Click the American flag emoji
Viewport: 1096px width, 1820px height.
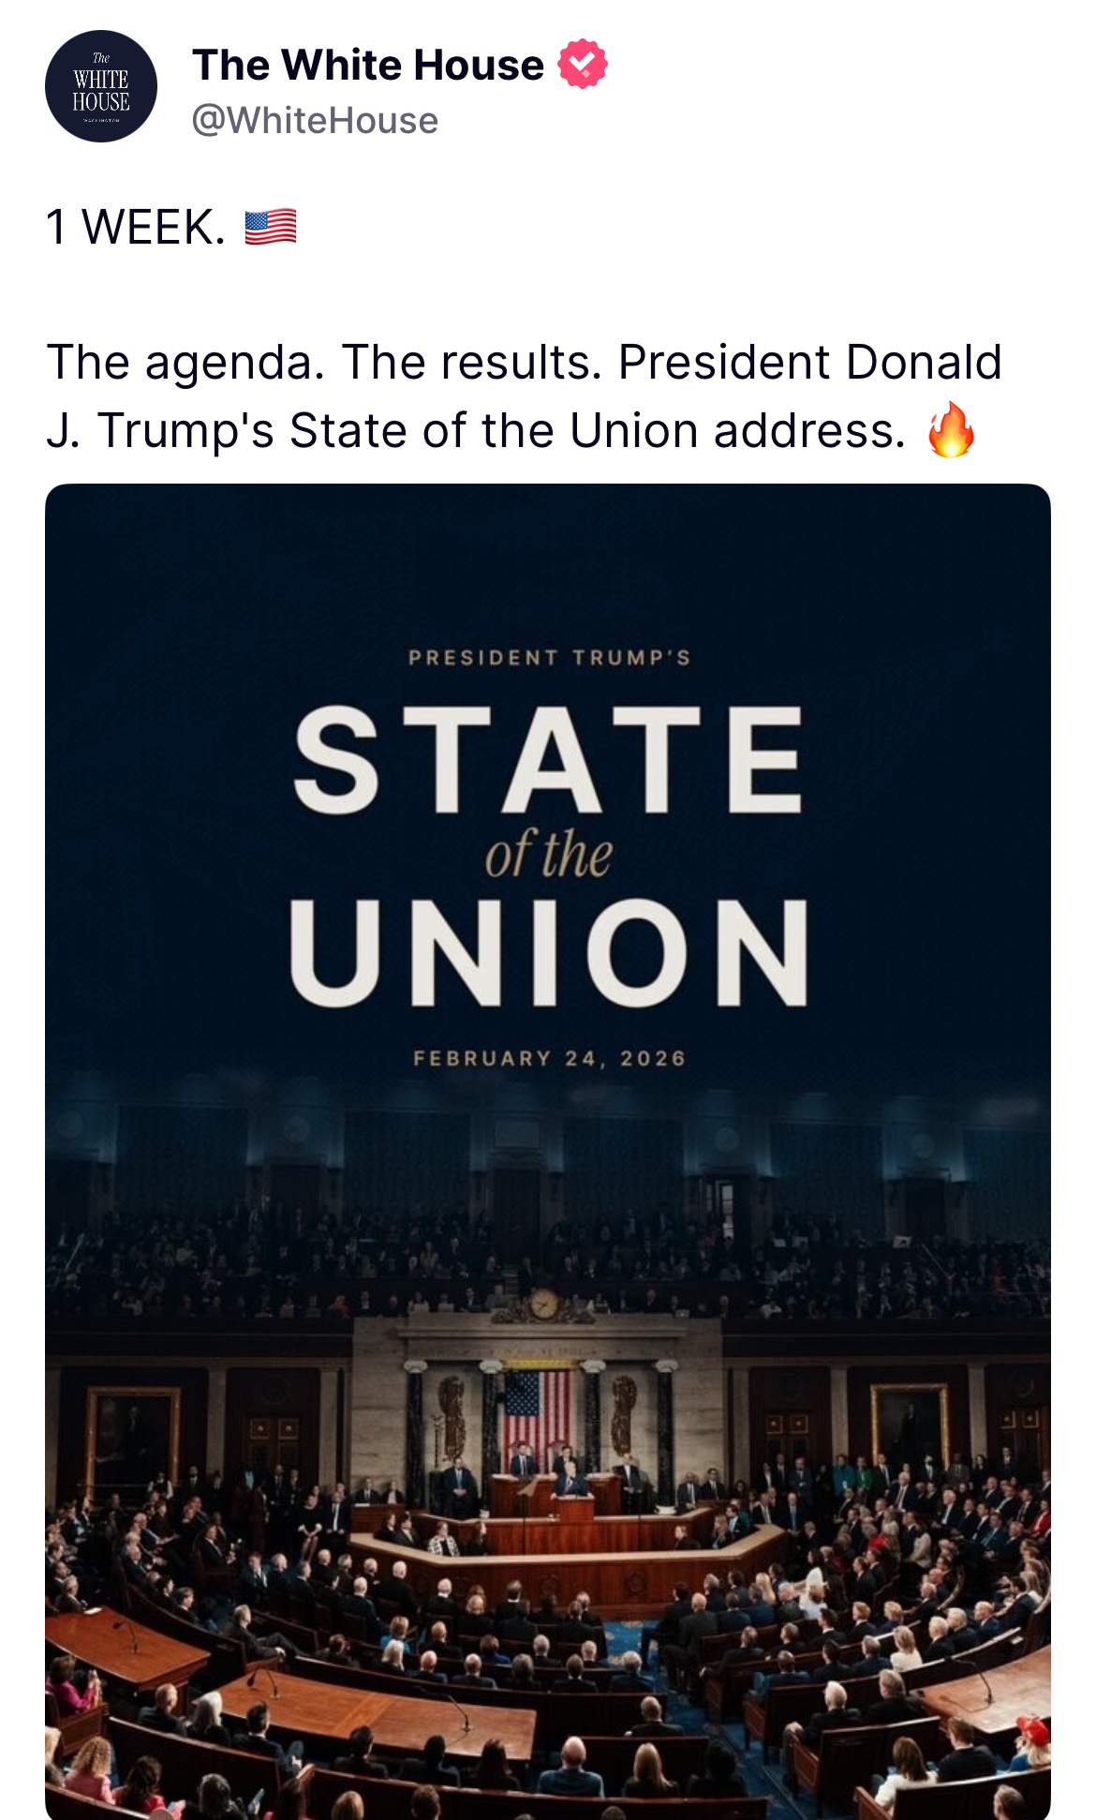(x=271, y=228)
